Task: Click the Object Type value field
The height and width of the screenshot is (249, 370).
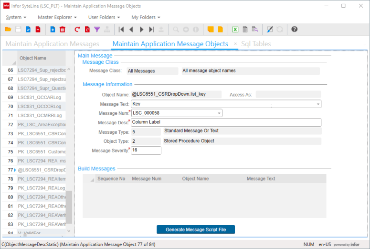Action: tap(146, 141)
